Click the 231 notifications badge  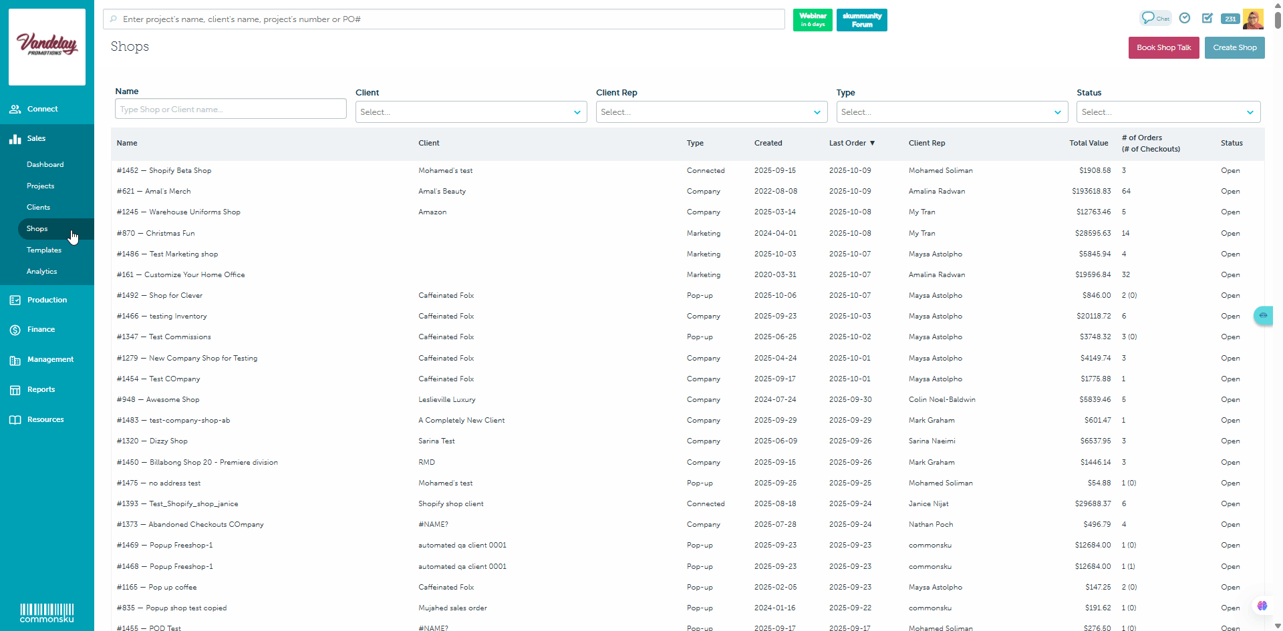tap(1230, 19)
